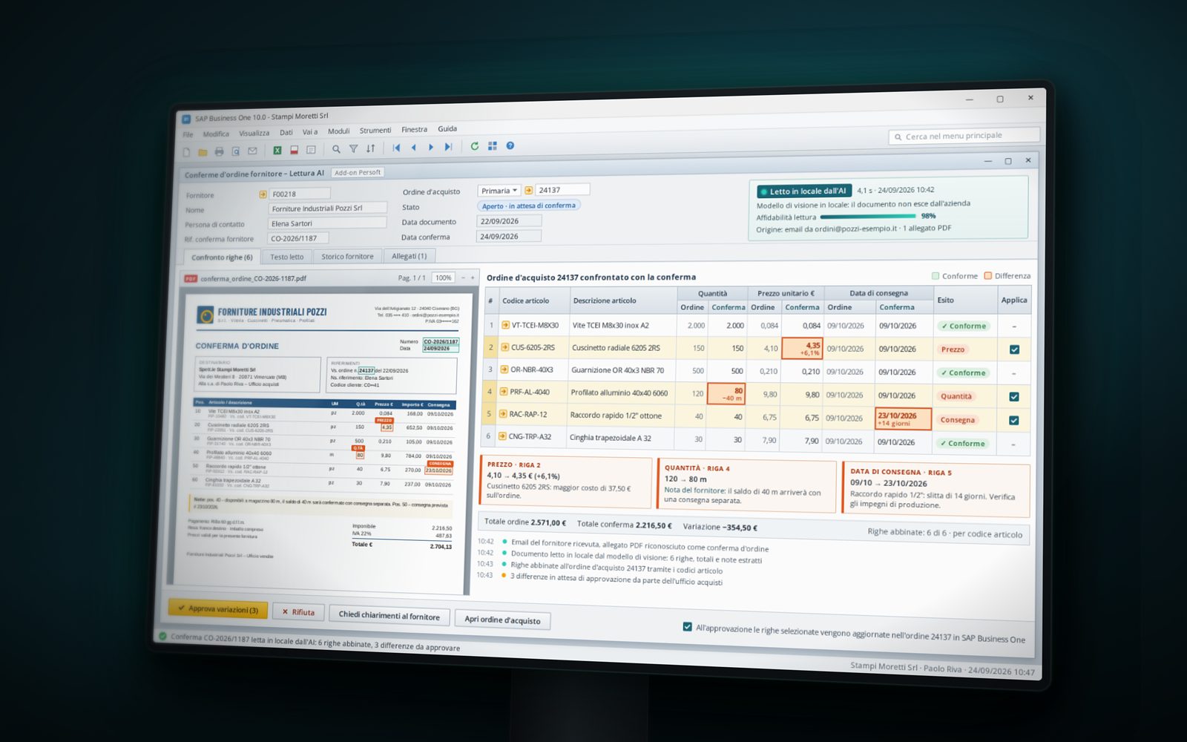
Task: Click the sort arrows toolbar icon
Action: (x=370, y=148)
